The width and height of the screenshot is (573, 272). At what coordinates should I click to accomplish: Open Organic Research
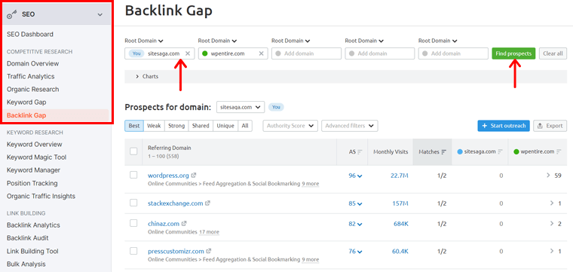point(33,89)
